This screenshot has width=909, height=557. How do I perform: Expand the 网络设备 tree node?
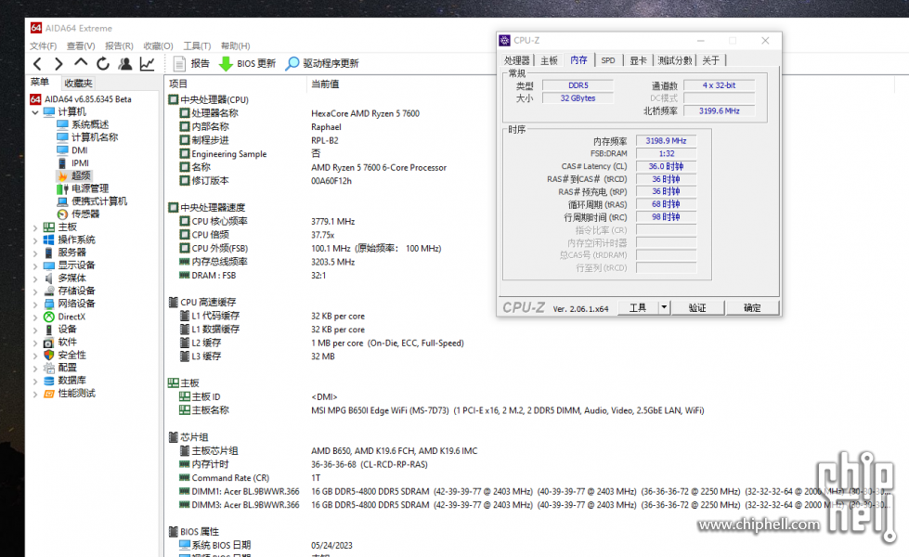click(x=35, y=304)
